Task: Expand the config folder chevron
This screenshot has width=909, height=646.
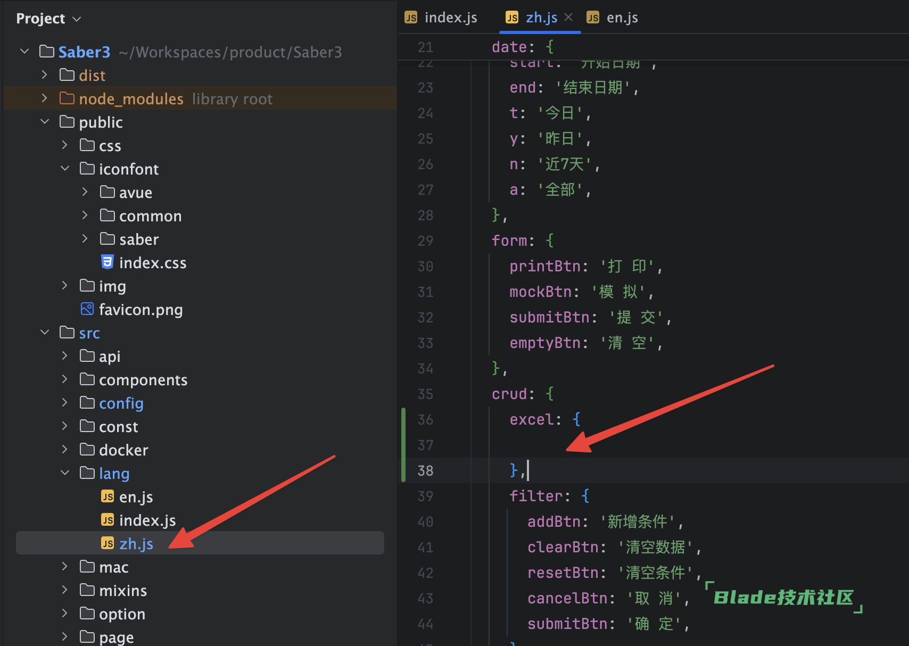Action: point(65,403)
